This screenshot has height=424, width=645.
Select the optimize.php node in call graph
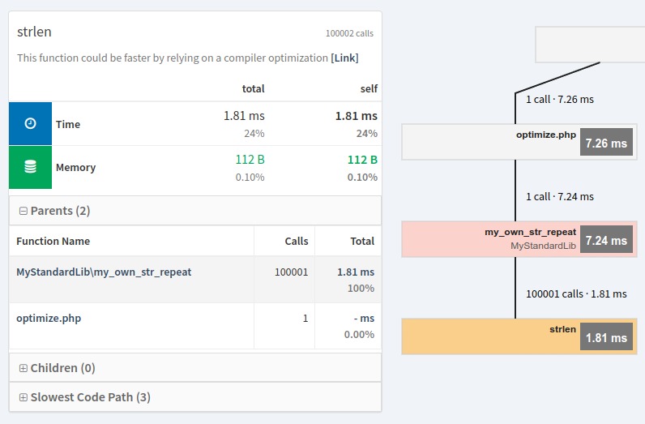pyautogui.click(x=519, y=142)
